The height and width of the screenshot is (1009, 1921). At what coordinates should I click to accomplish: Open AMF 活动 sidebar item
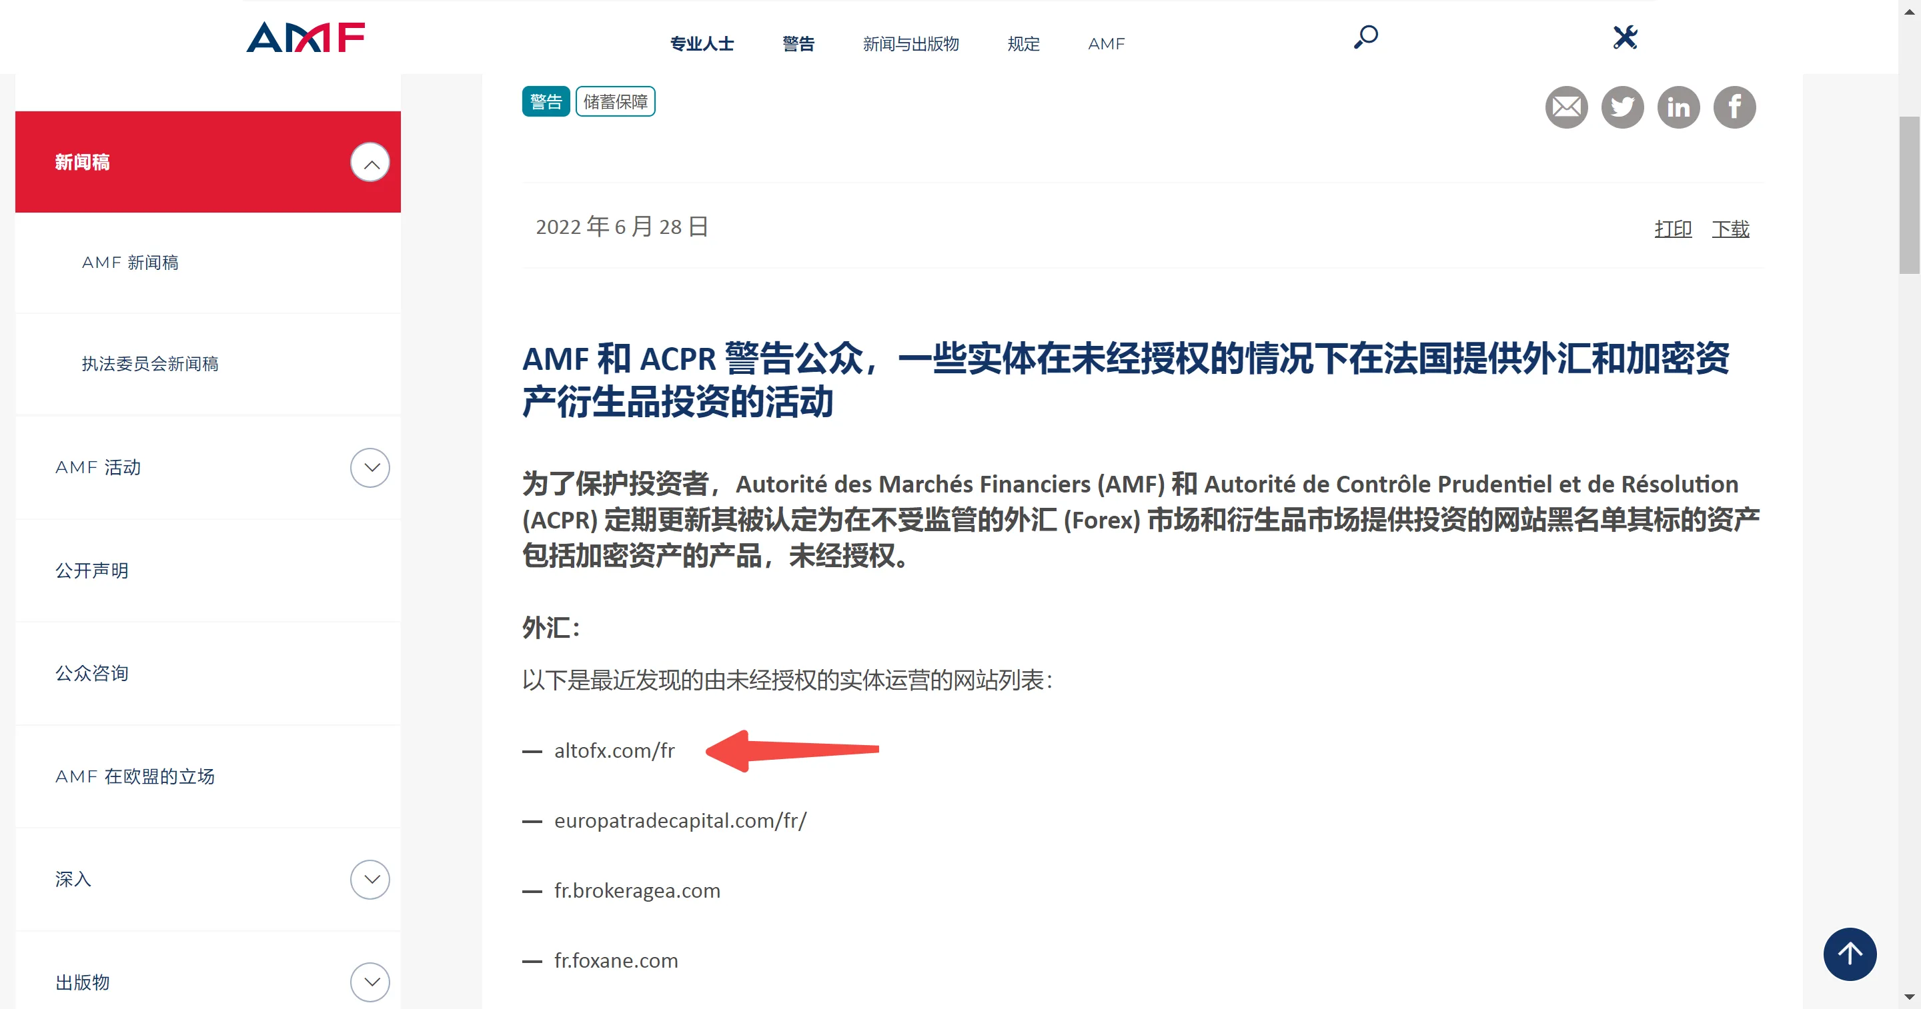click(x=97, y=467)
